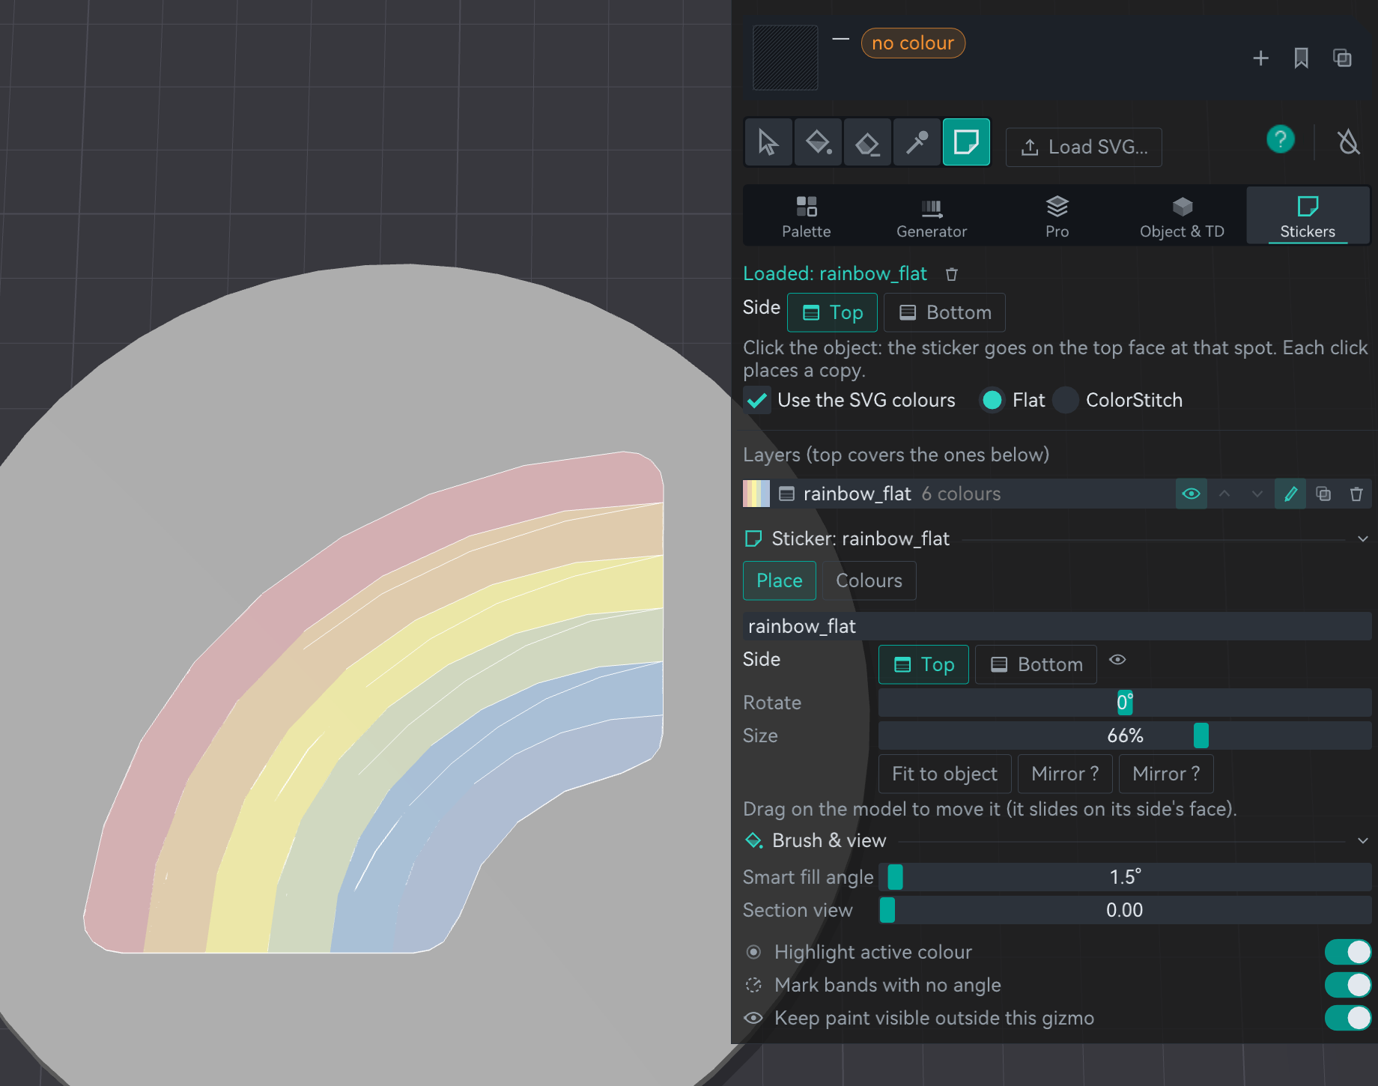This screenshot has height=1086, width=1378.
Task: Open the Palette tab
Action: pyautogui.click(x=807, y=216)
